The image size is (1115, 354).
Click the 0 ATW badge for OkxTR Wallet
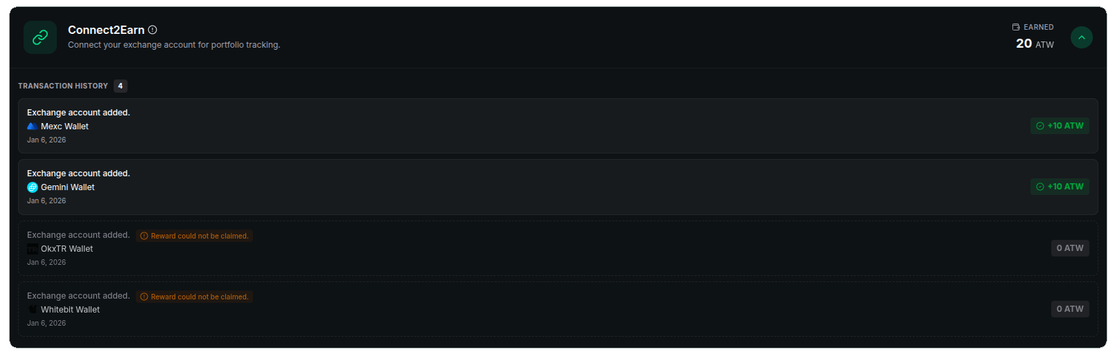point(1070,248)
